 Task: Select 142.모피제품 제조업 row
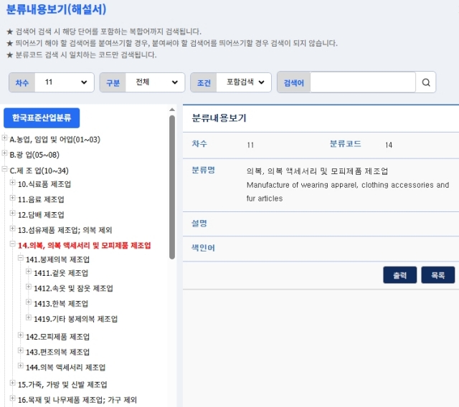(57, 337)
